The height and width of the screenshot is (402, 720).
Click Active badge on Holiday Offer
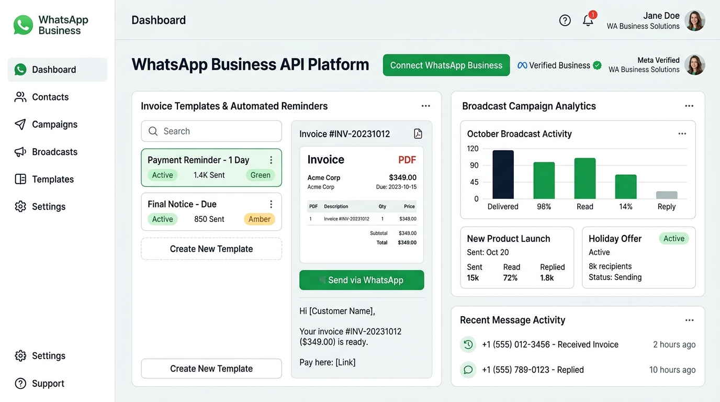click(674, 239)
